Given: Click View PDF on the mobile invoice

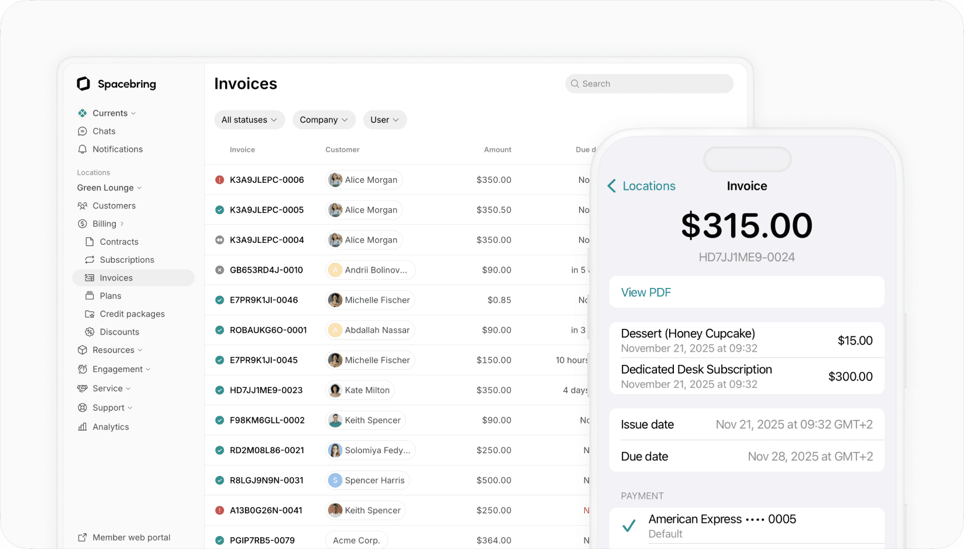Looking at the screenshot, I should point(645,292).
